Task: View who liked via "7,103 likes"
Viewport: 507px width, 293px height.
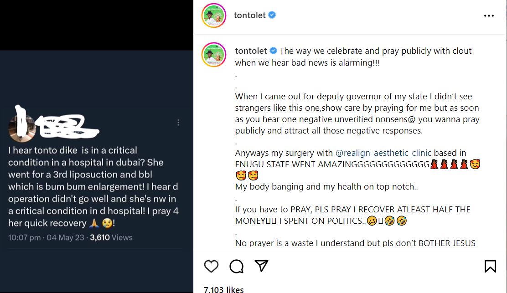Action: 223,289
